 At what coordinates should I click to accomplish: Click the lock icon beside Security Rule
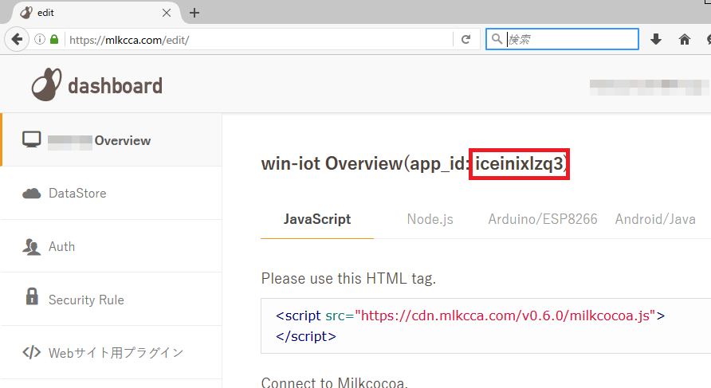pos(32,296)
